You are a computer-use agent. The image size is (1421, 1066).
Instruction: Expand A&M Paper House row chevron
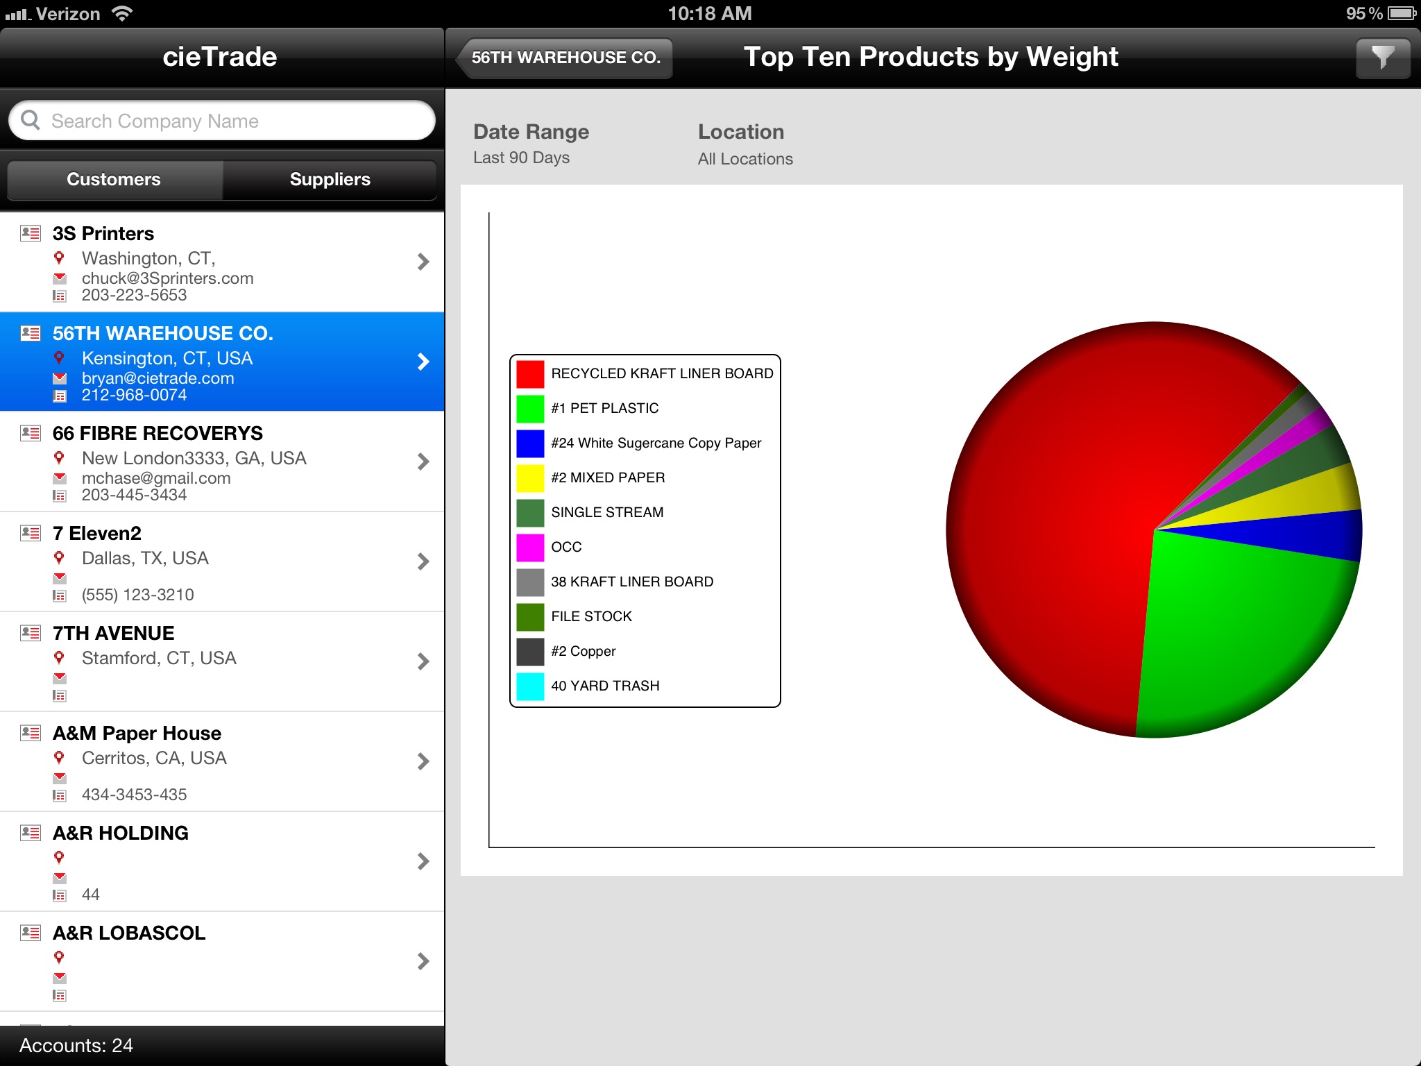[x=423, y=761]
